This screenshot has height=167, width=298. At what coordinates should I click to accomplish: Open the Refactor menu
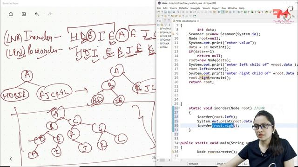[183, 8]
